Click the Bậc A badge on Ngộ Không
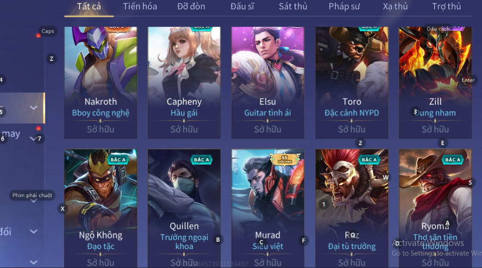 coord(118,159)
